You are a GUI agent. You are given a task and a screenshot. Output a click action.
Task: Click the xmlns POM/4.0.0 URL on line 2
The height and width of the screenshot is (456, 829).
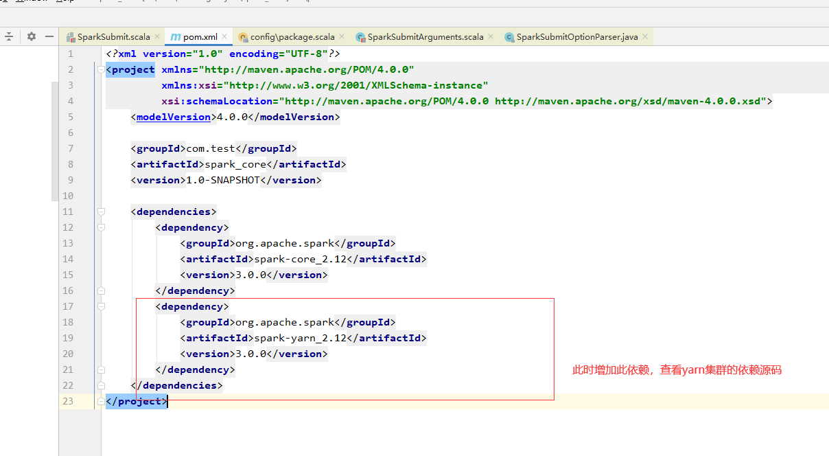pyautogui.click(x=306, y=69)
